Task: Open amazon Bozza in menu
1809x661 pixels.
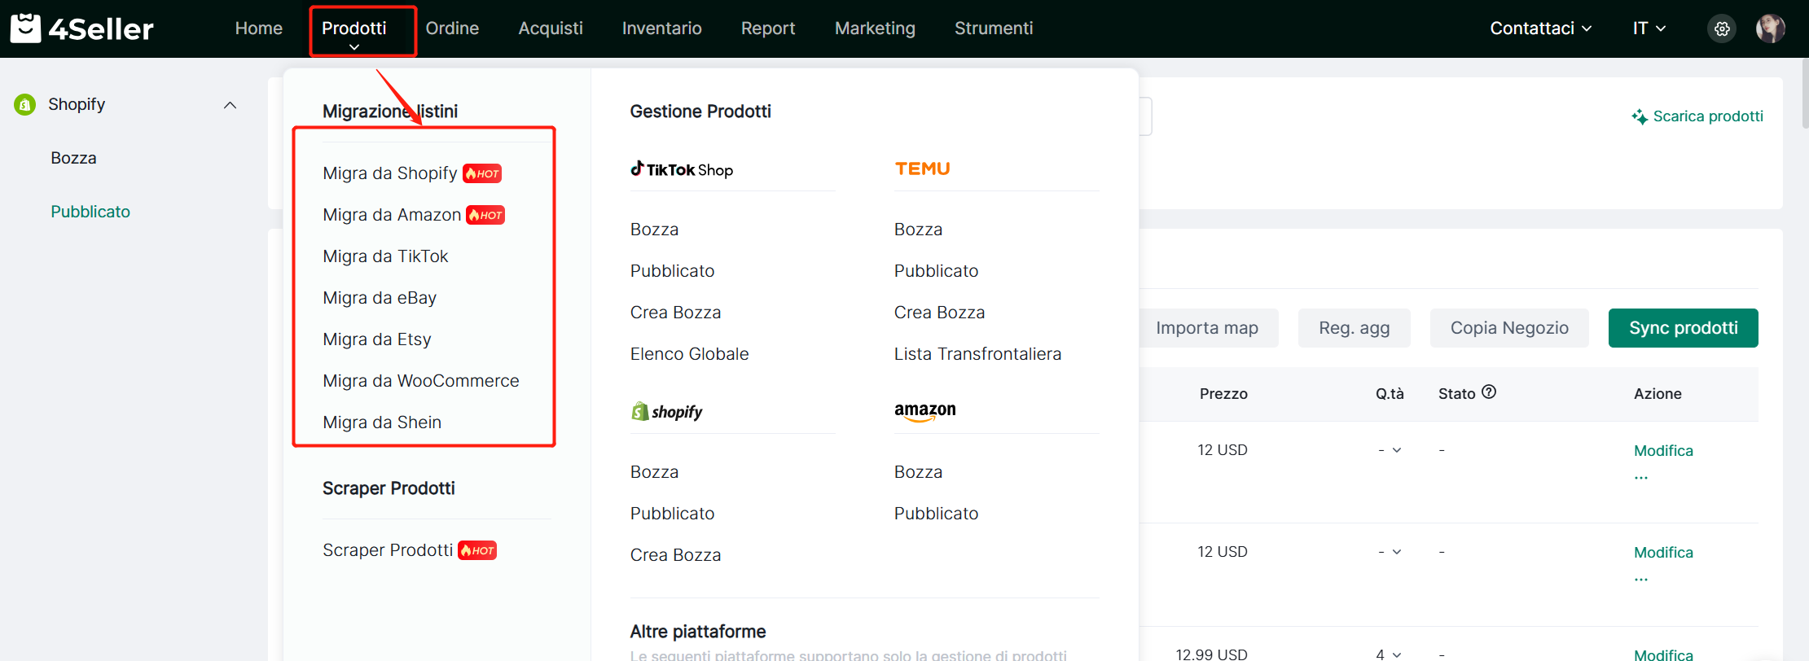Action: click(x=918, y=472)
